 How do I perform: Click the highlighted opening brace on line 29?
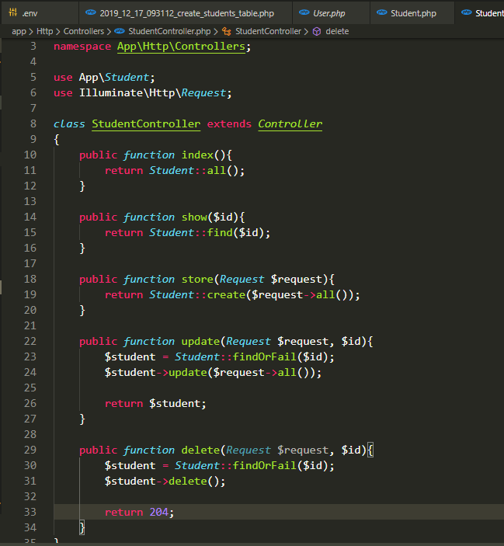point(370,450)
